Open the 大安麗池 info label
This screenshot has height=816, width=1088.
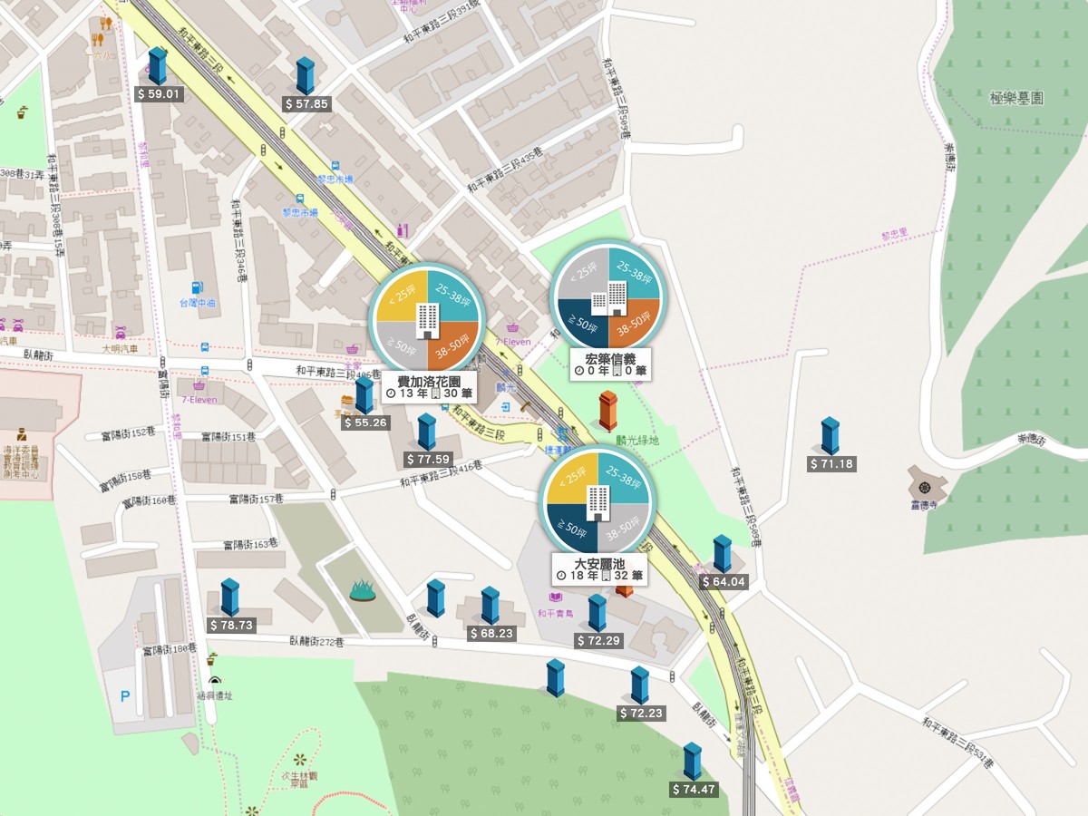[x=599, y=569]
